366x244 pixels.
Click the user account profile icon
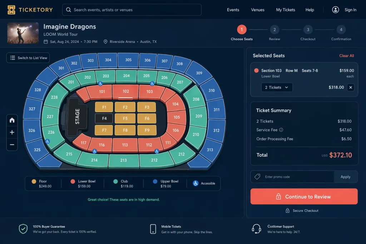click(x=335, y=10)
